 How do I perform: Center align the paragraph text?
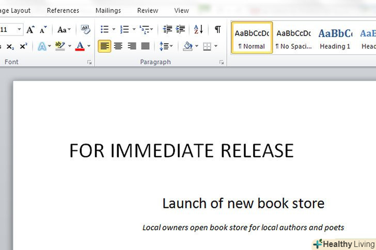coord(118,46)
